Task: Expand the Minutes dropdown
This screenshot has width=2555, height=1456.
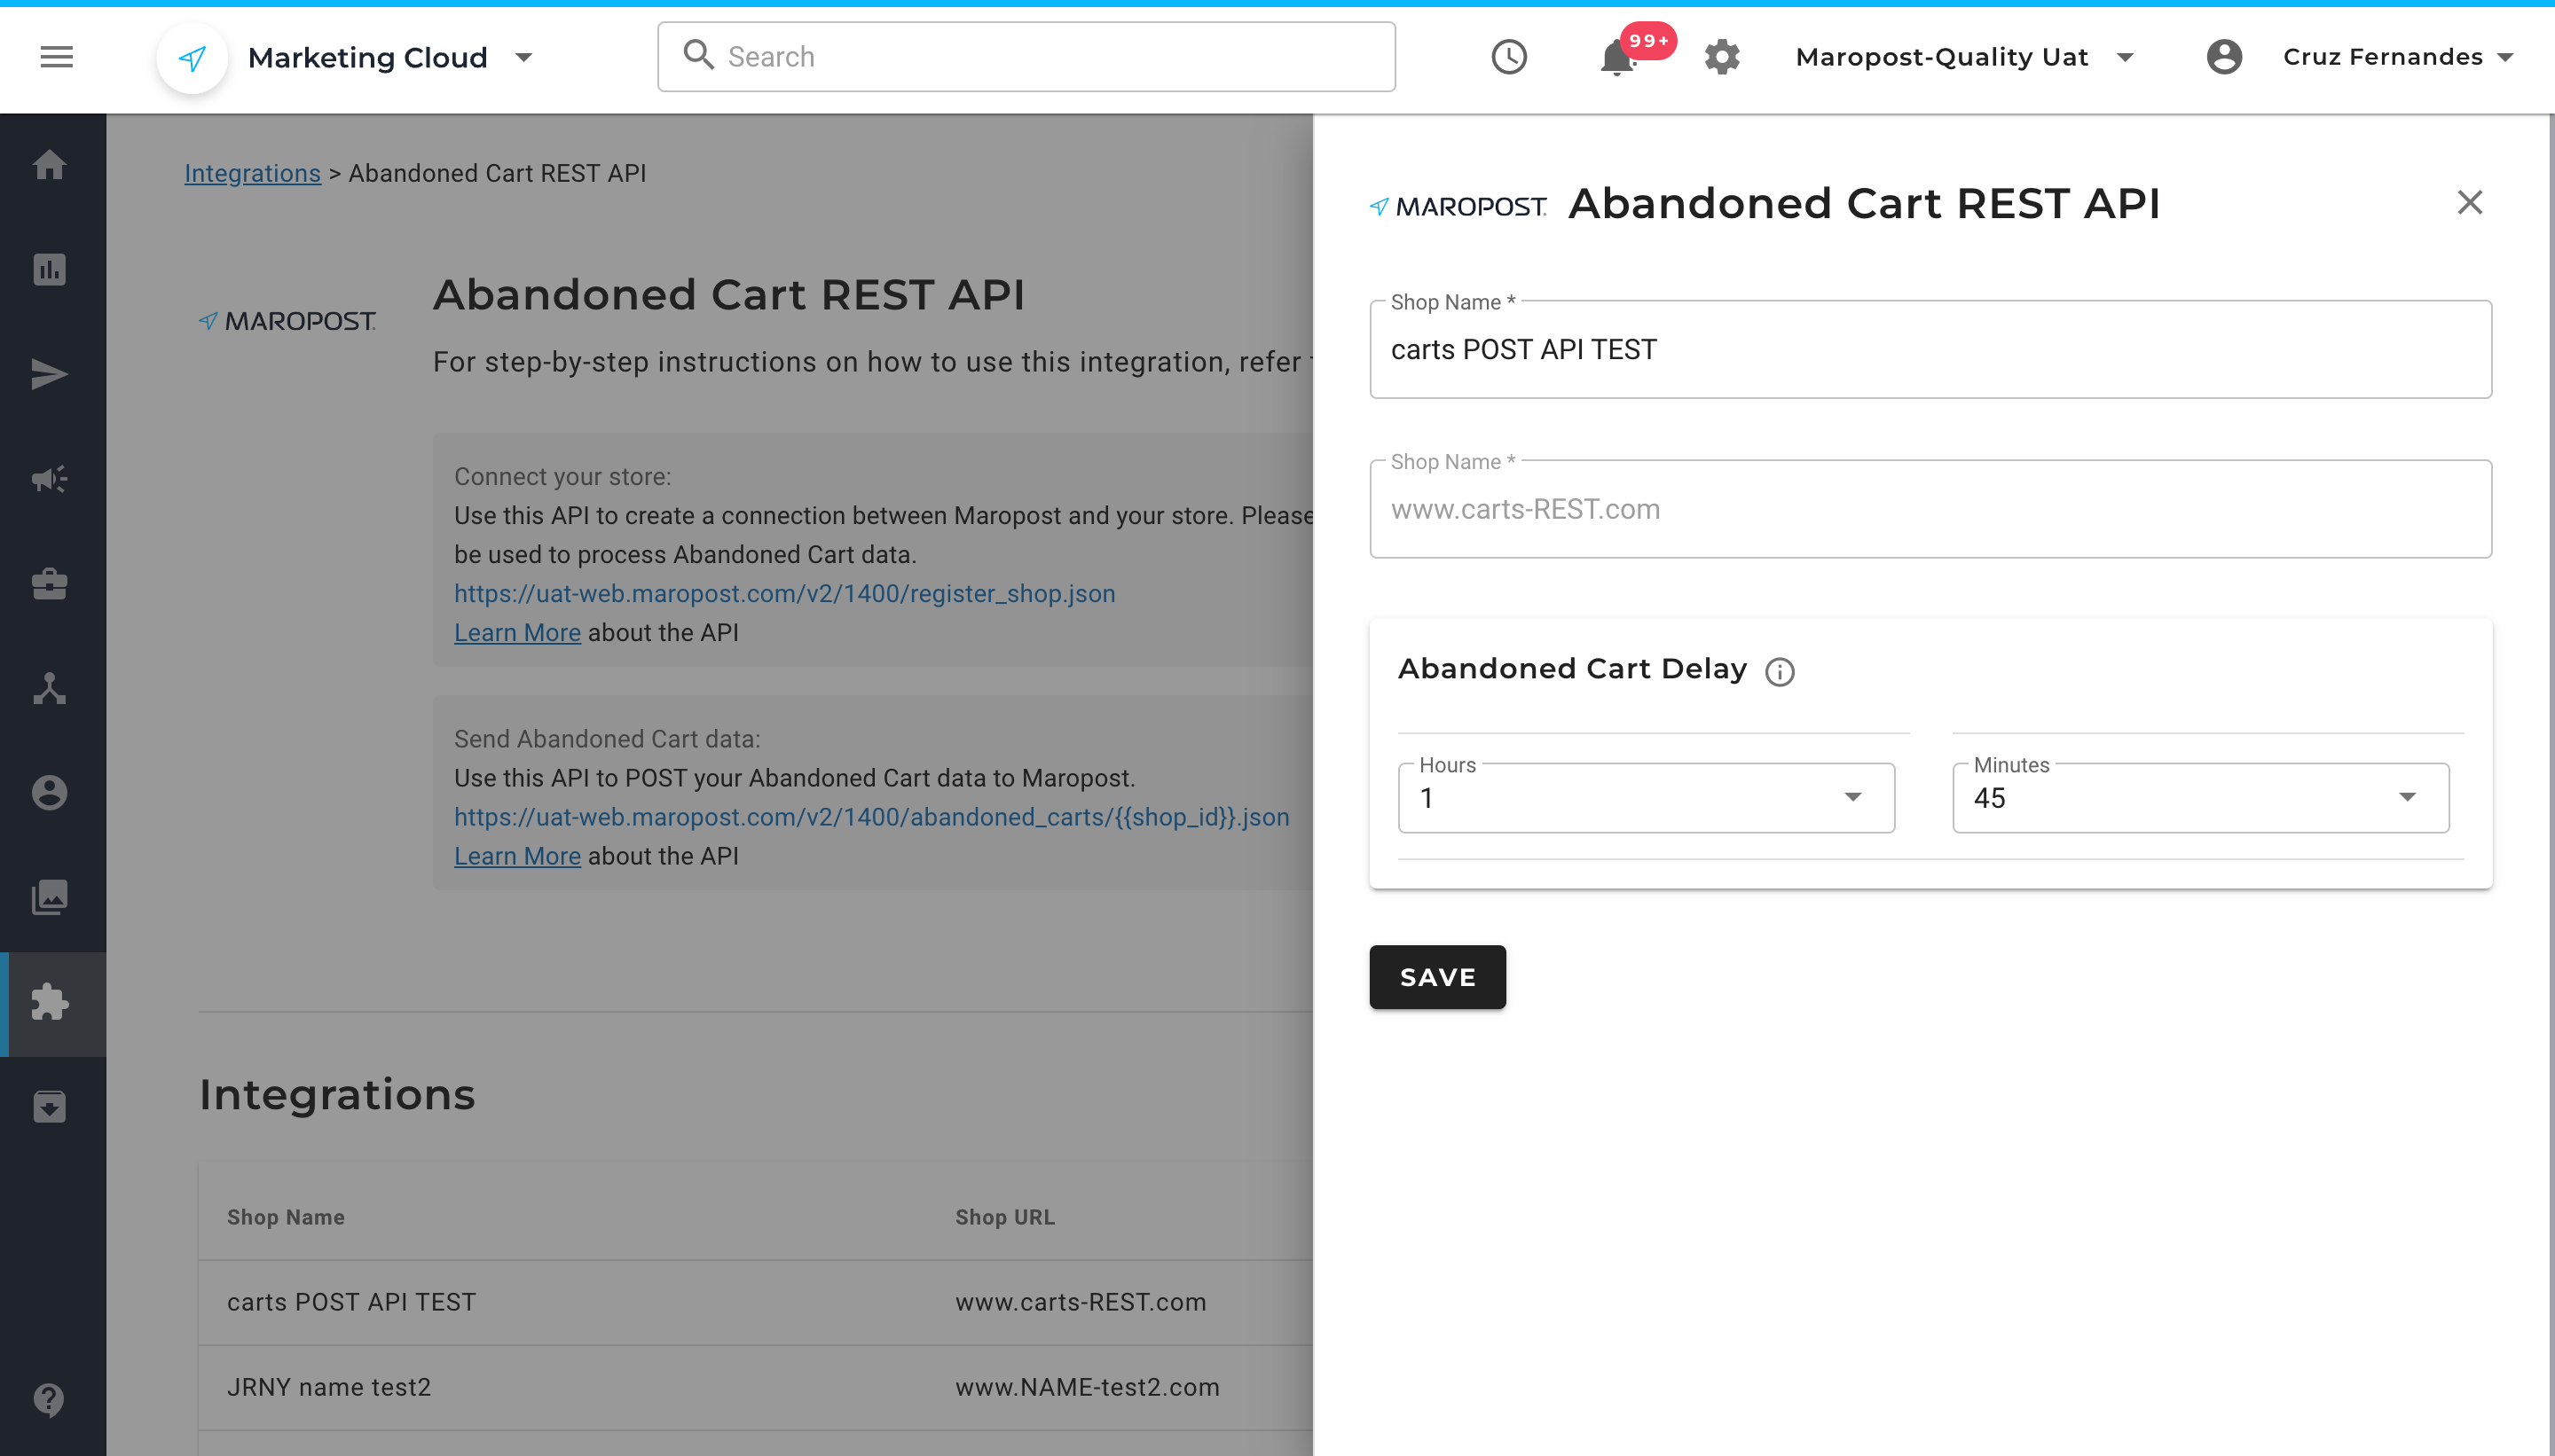Action: 2200,798
